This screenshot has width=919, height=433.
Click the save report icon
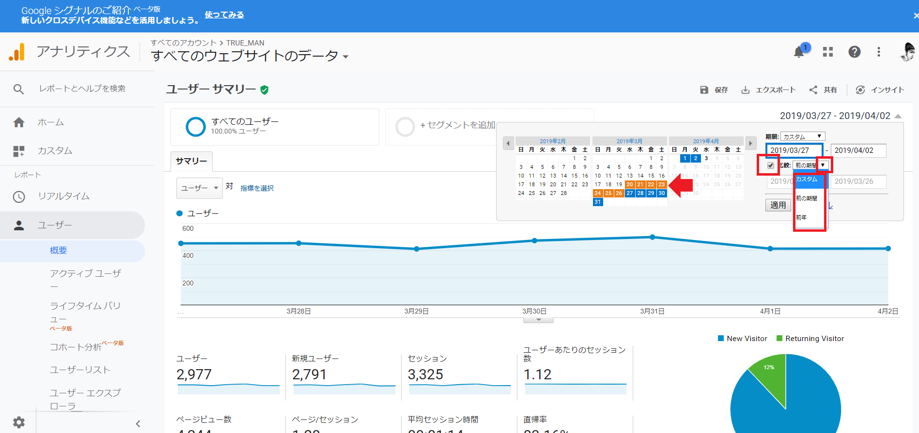click(x=704, y=90)
